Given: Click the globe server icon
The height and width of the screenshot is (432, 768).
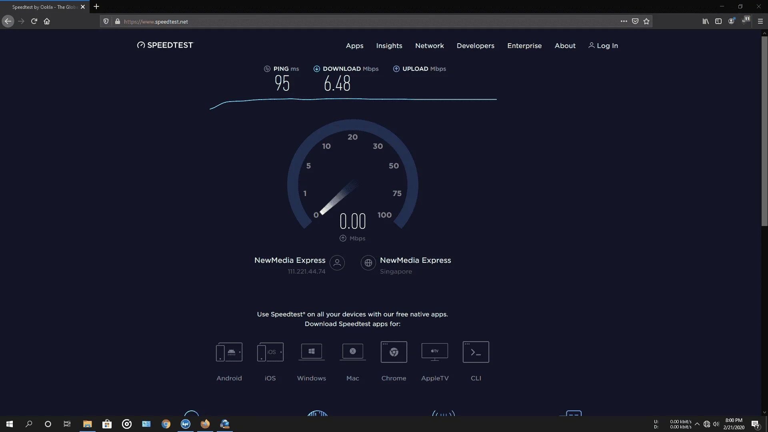Looking at the screenshot, I should (368, 263).
